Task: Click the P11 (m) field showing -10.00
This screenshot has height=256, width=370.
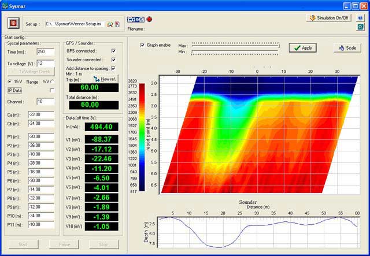Action: (41, 225)
